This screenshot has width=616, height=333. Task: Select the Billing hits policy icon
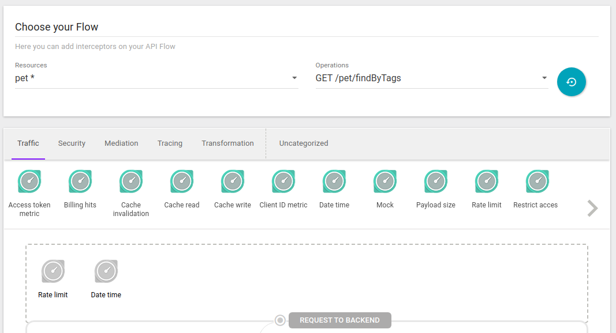tap(80, 181)
